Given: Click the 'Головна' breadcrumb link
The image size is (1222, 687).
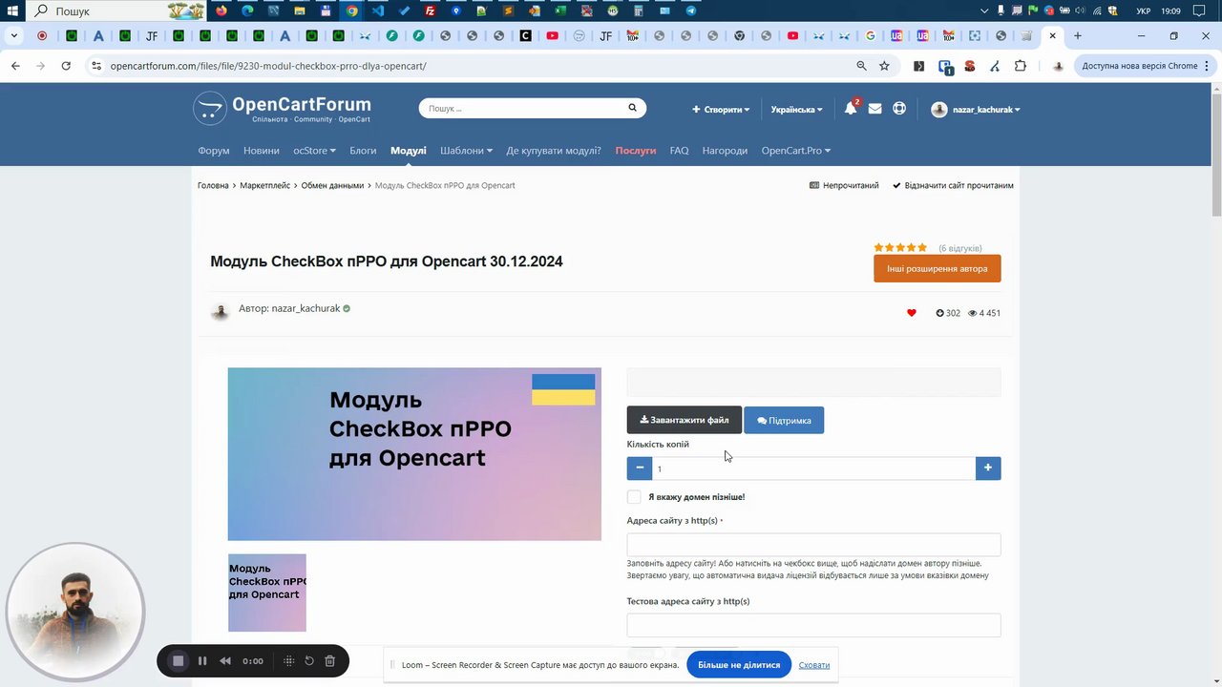Looking at the screenshot, I should 213,185.
